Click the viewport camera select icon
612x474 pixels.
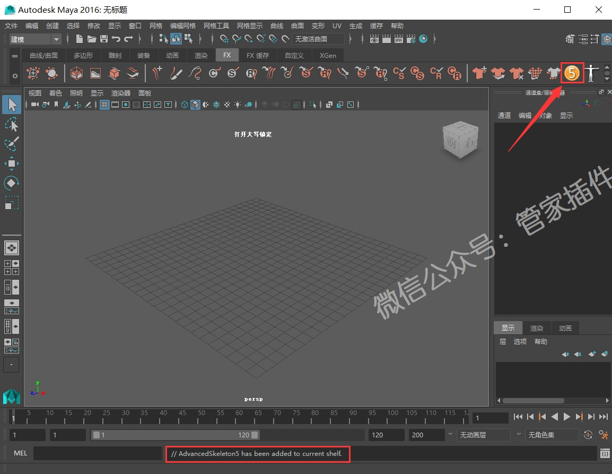35,105
